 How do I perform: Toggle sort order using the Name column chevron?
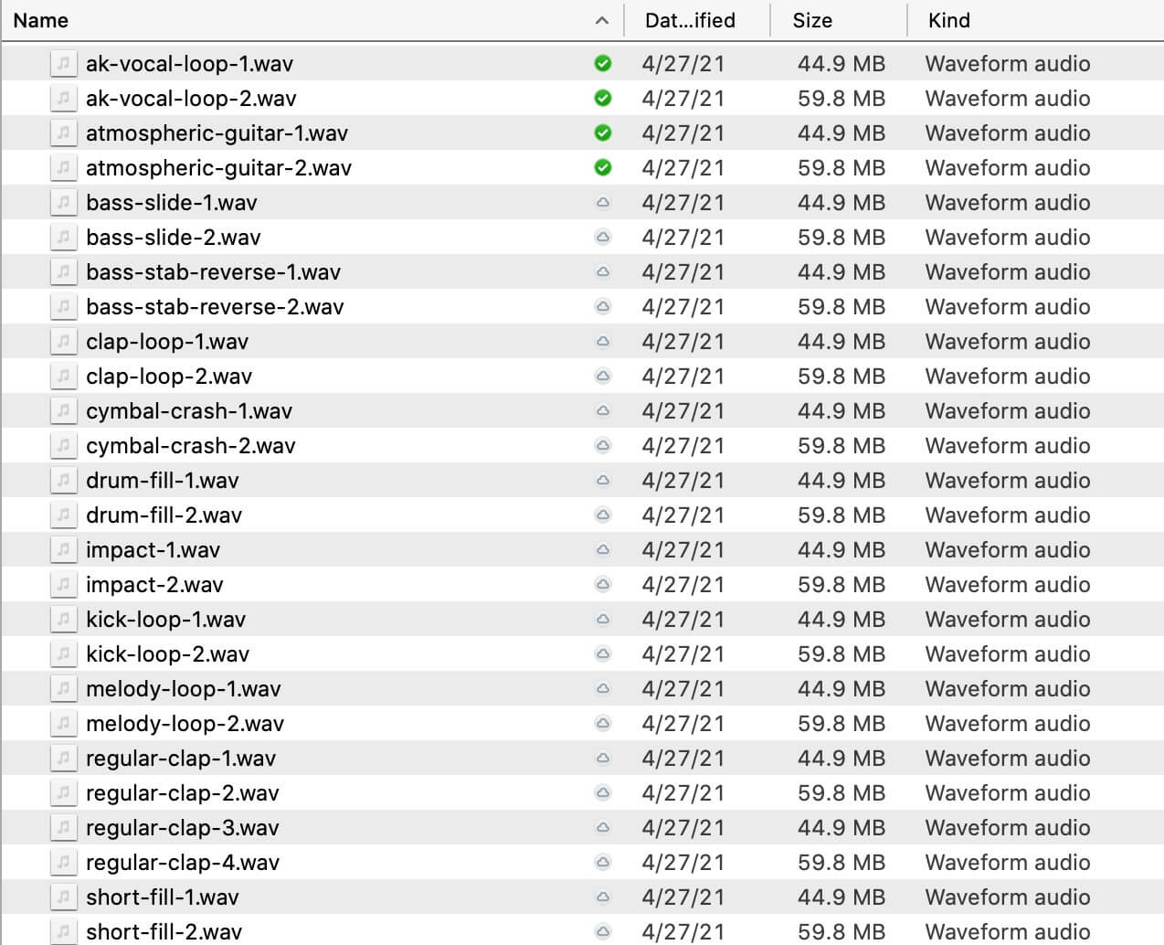(601, 21)
